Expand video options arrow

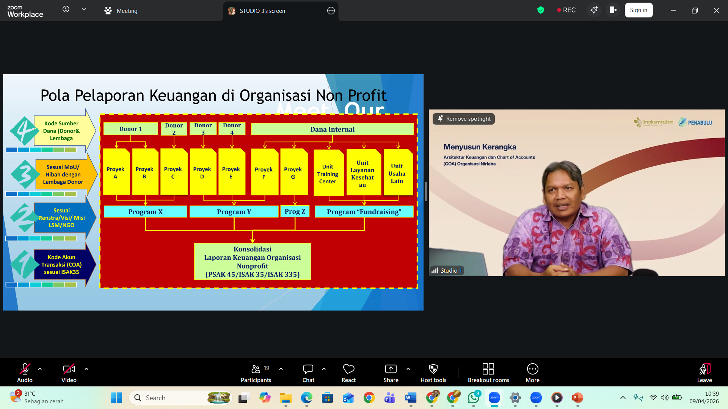click(x=86, y=368)
